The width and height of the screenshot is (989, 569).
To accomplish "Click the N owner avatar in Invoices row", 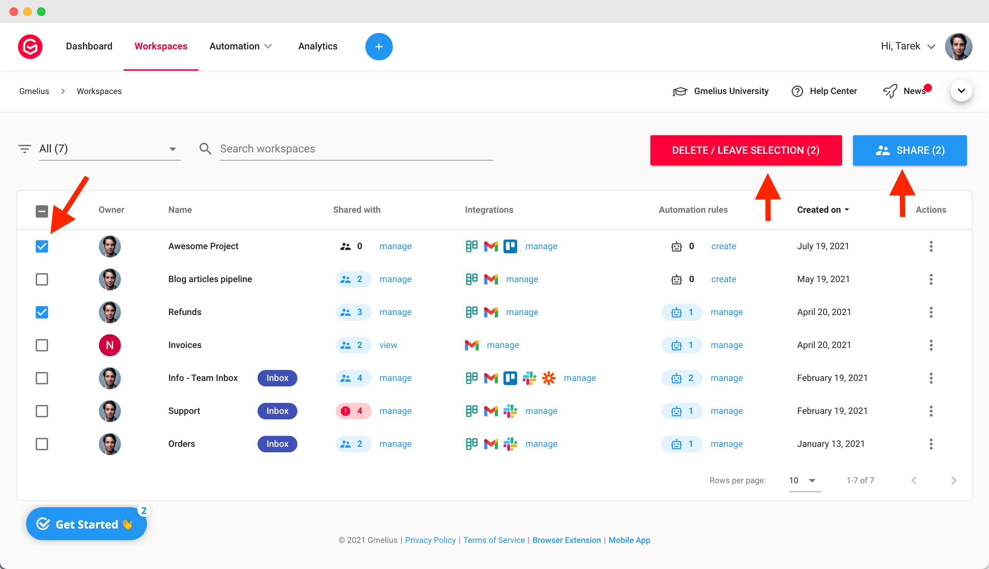I will point(110,345).
